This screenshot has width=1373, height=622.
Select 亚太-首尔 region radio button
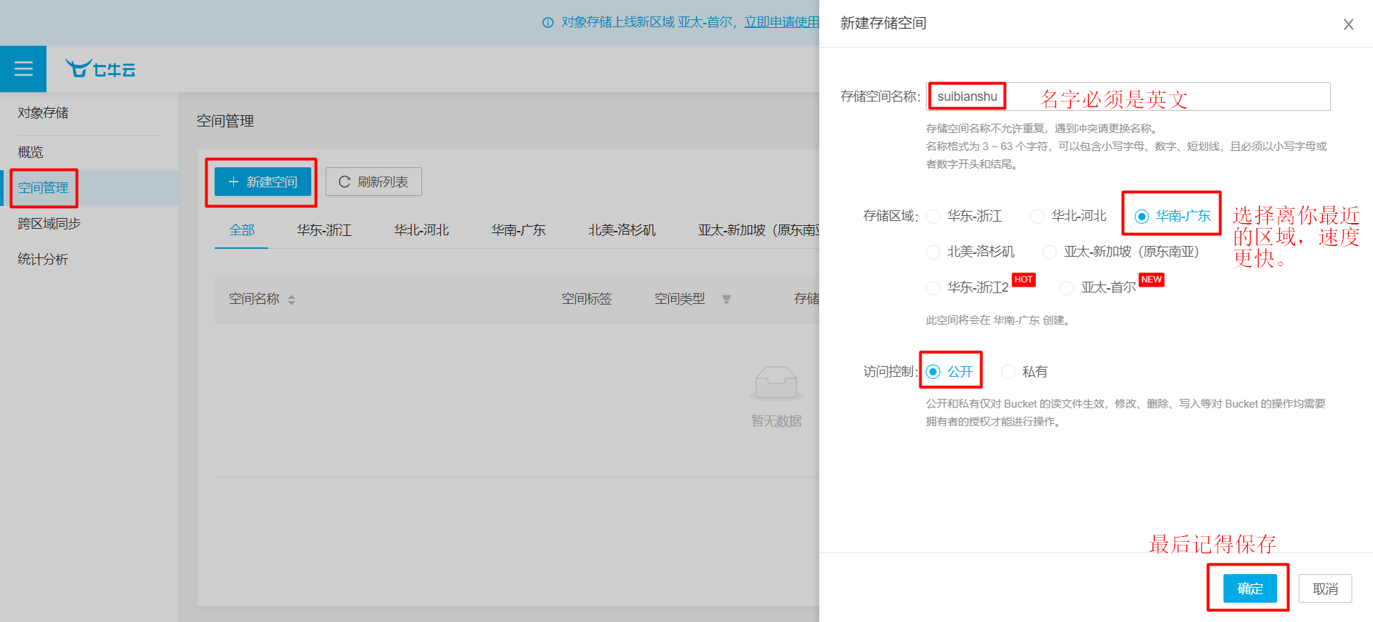(x=1067, y=288)
